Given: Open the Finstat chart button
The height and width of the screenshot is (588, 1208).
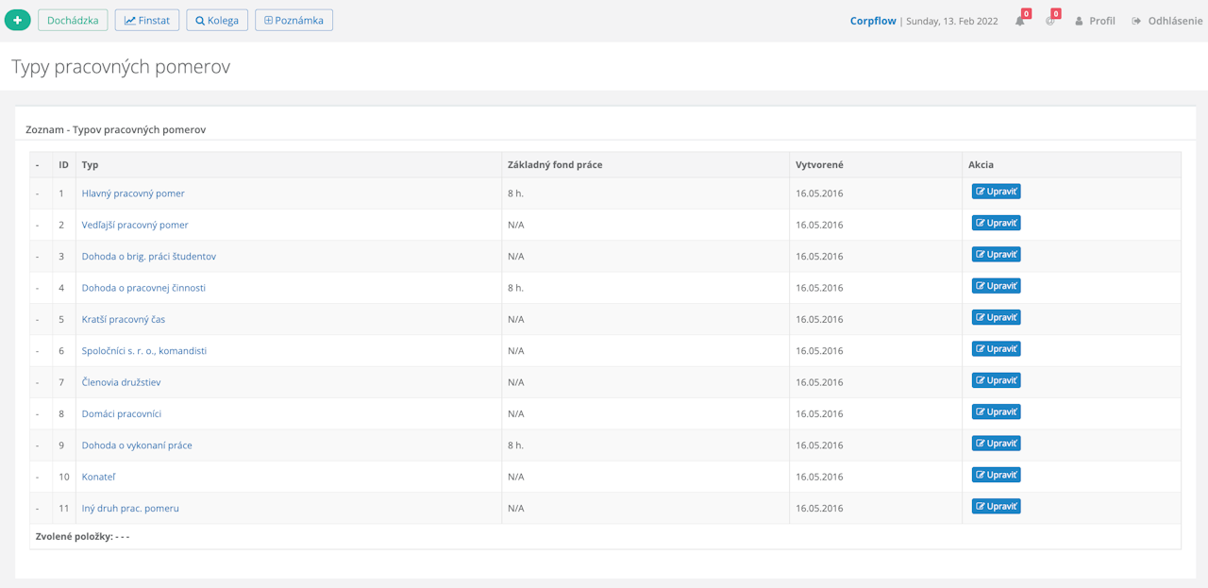Looking at the screenshot, I should [147, 20].
